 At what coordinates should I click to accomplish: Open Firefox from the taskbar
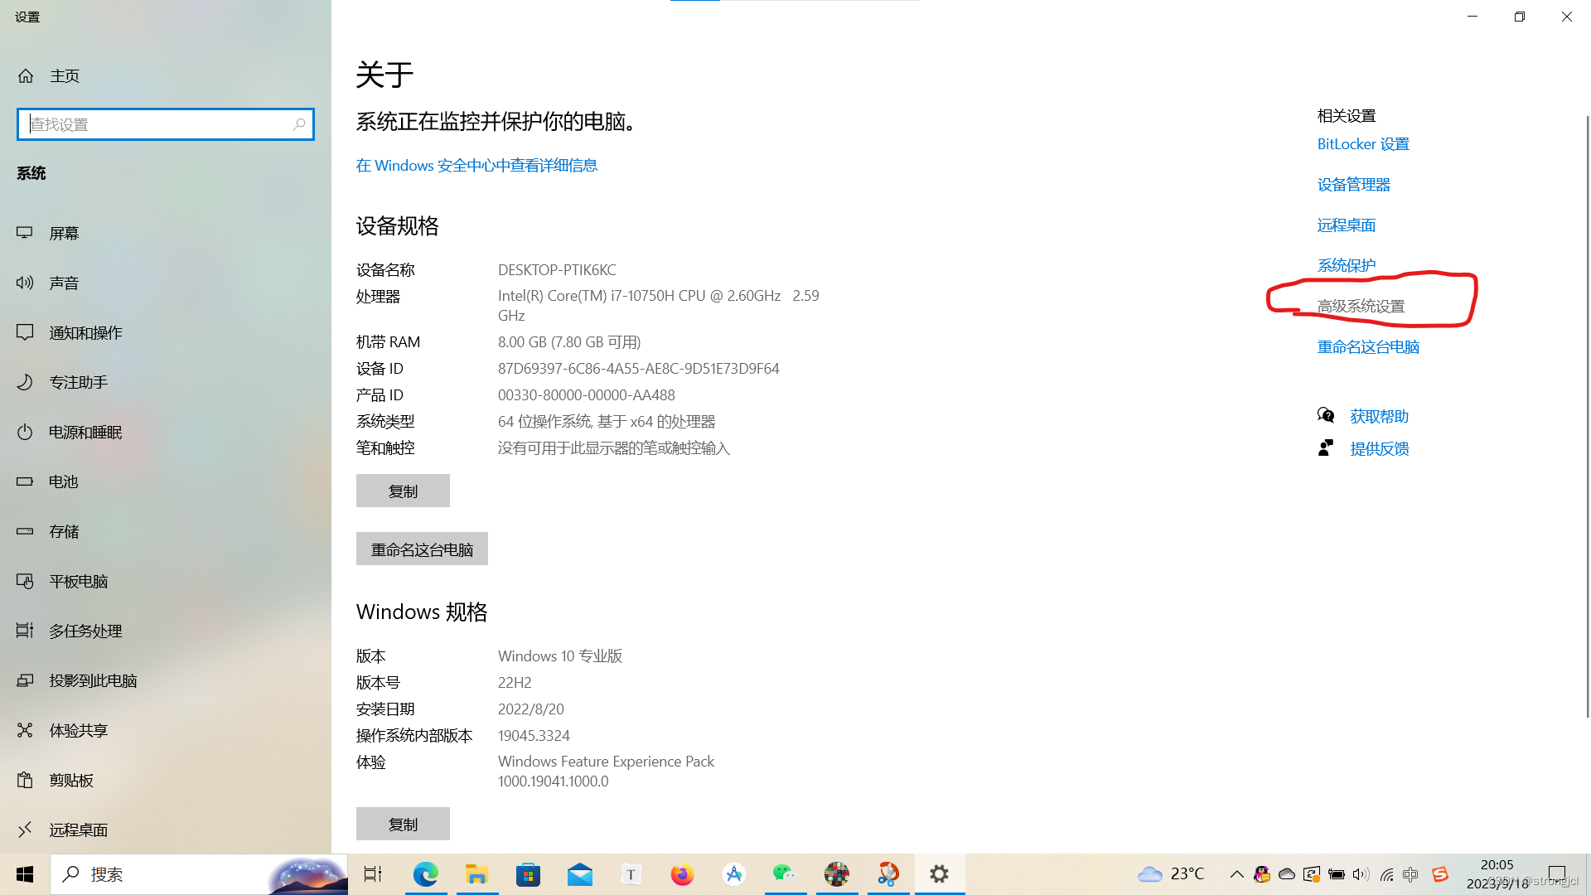[682, 874]
